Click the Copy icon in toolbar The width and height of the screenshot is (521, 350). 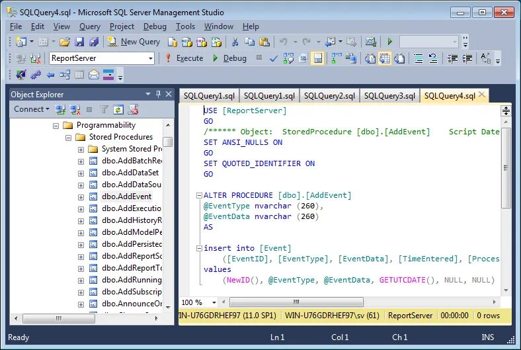coord(249,42)
